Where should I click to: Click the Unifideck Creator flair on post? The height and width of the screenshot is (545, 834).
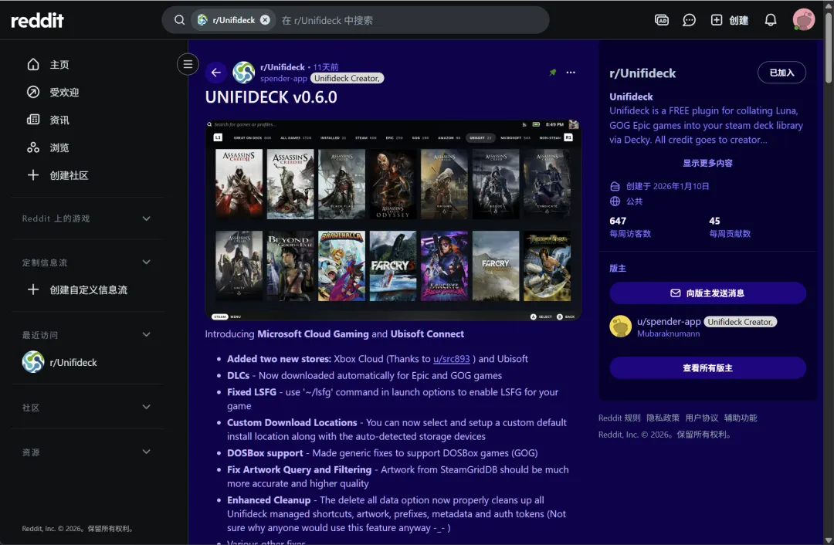[x=347, y=78]
